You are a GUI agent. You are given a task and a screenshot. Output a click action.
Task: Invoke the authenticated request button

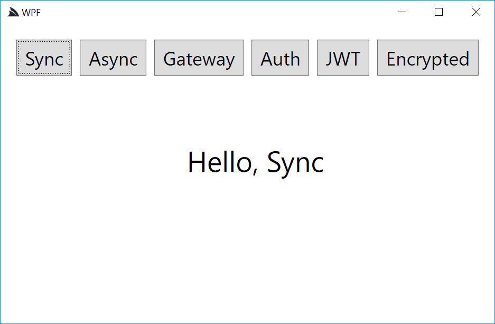coord(280,58)
